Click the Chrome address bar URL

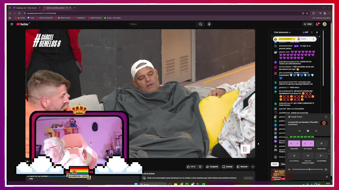pos(42,13)
